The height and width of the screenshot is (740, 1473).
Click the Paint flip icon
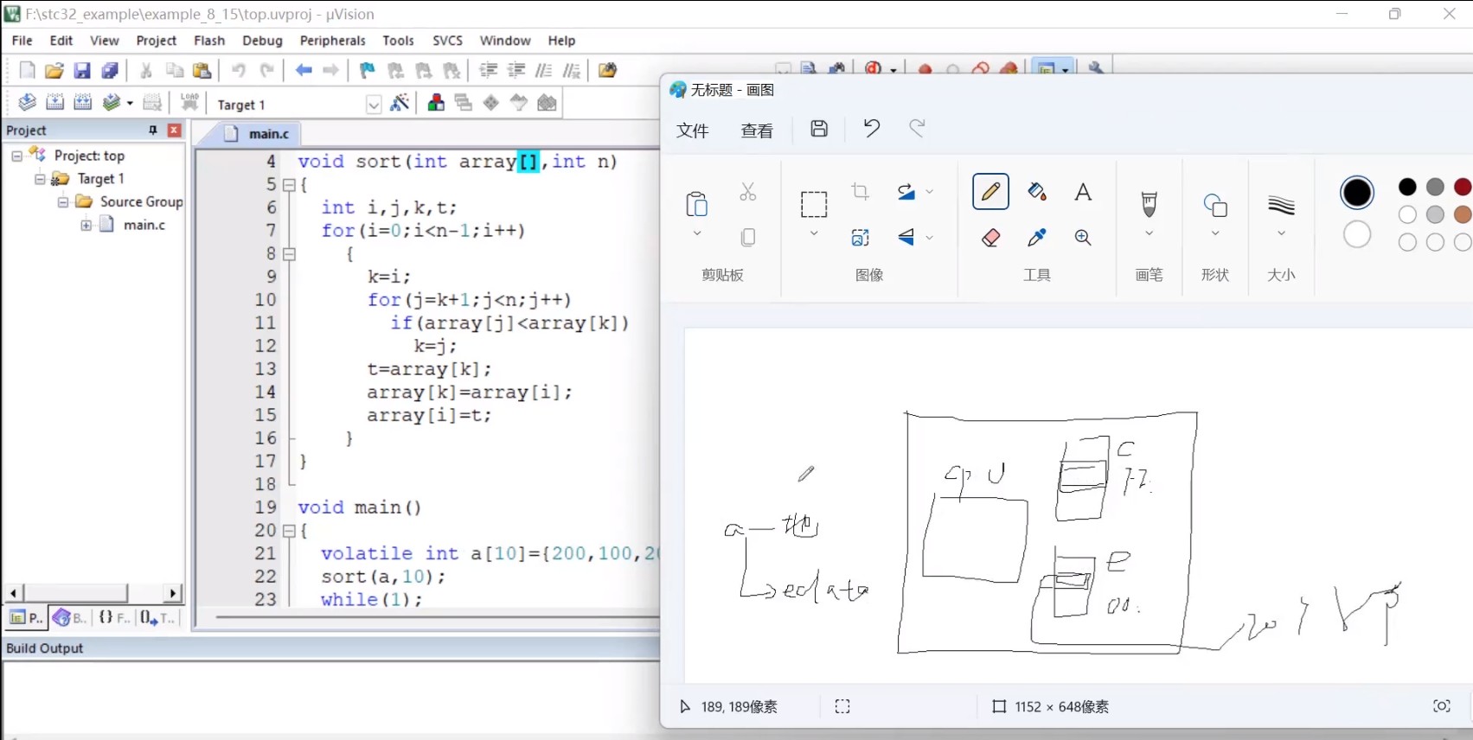click(906, 238)
